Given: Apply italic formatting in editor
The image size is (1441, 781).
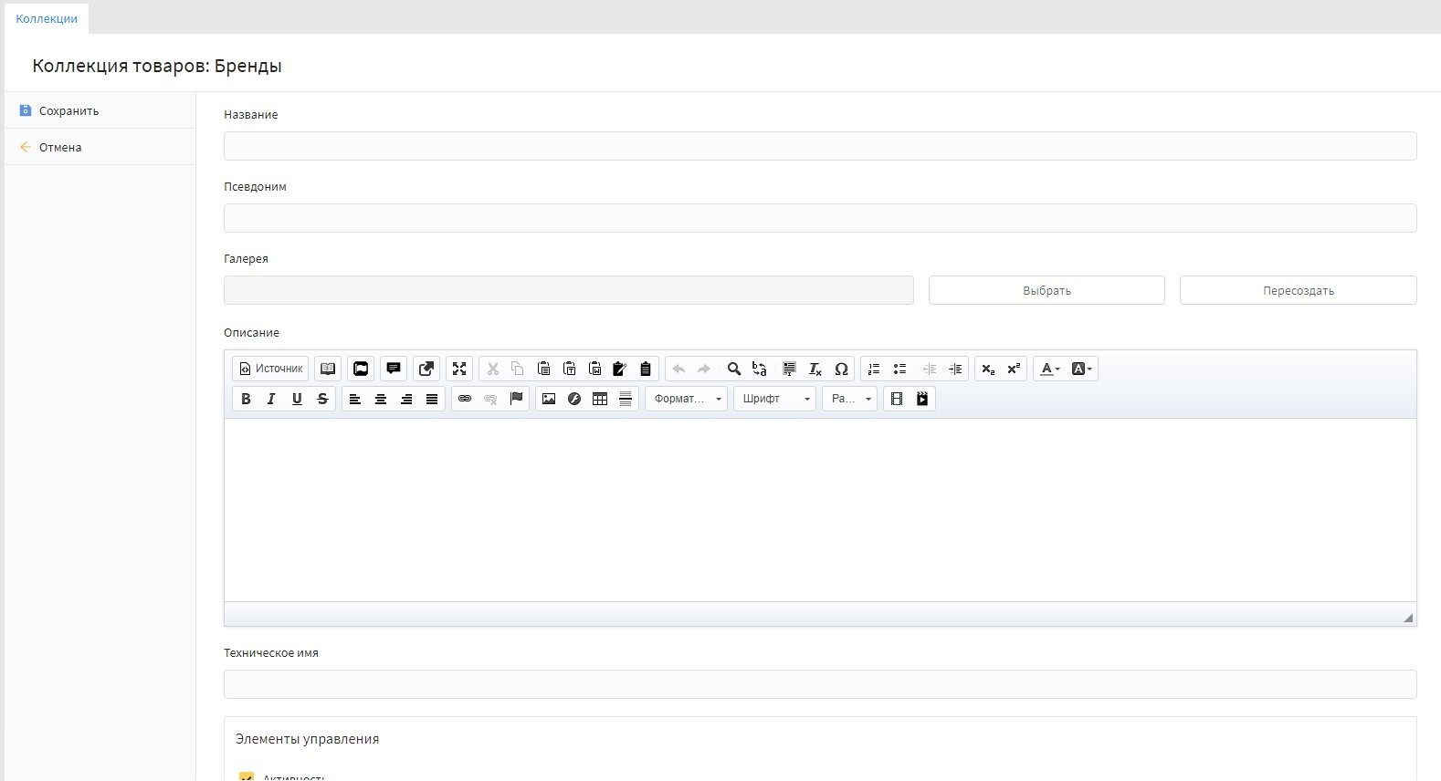Looking at the screenshot, I should 271,399.
